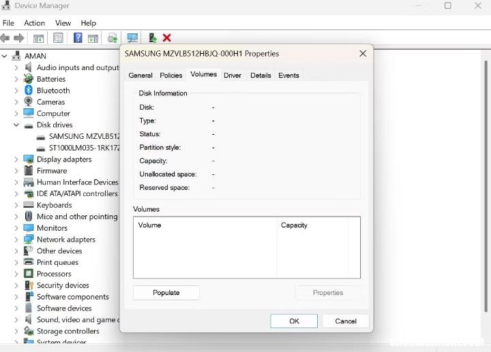Select the Volumes tab

(x=203, y=74)
